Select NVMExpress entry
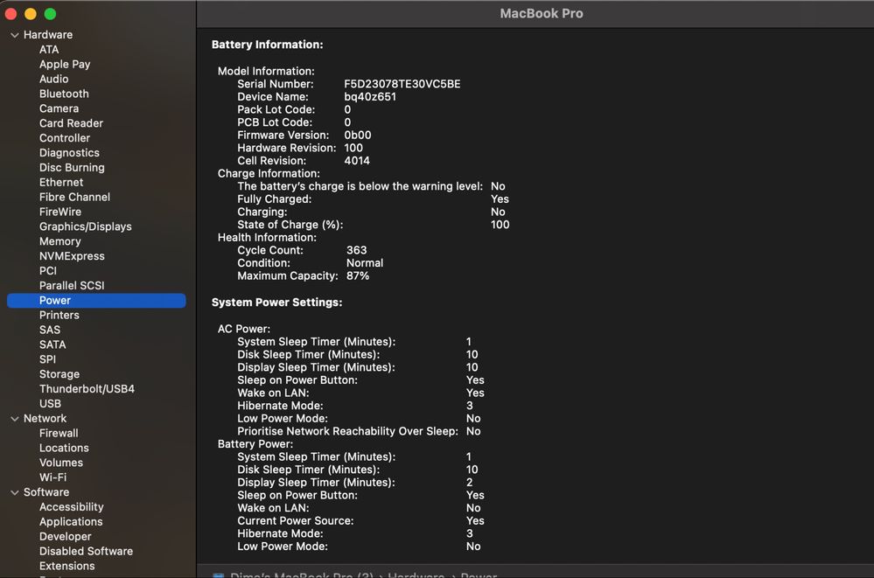Image resolution: width=874 pixels, height=578 pixels. pos(72,256)
